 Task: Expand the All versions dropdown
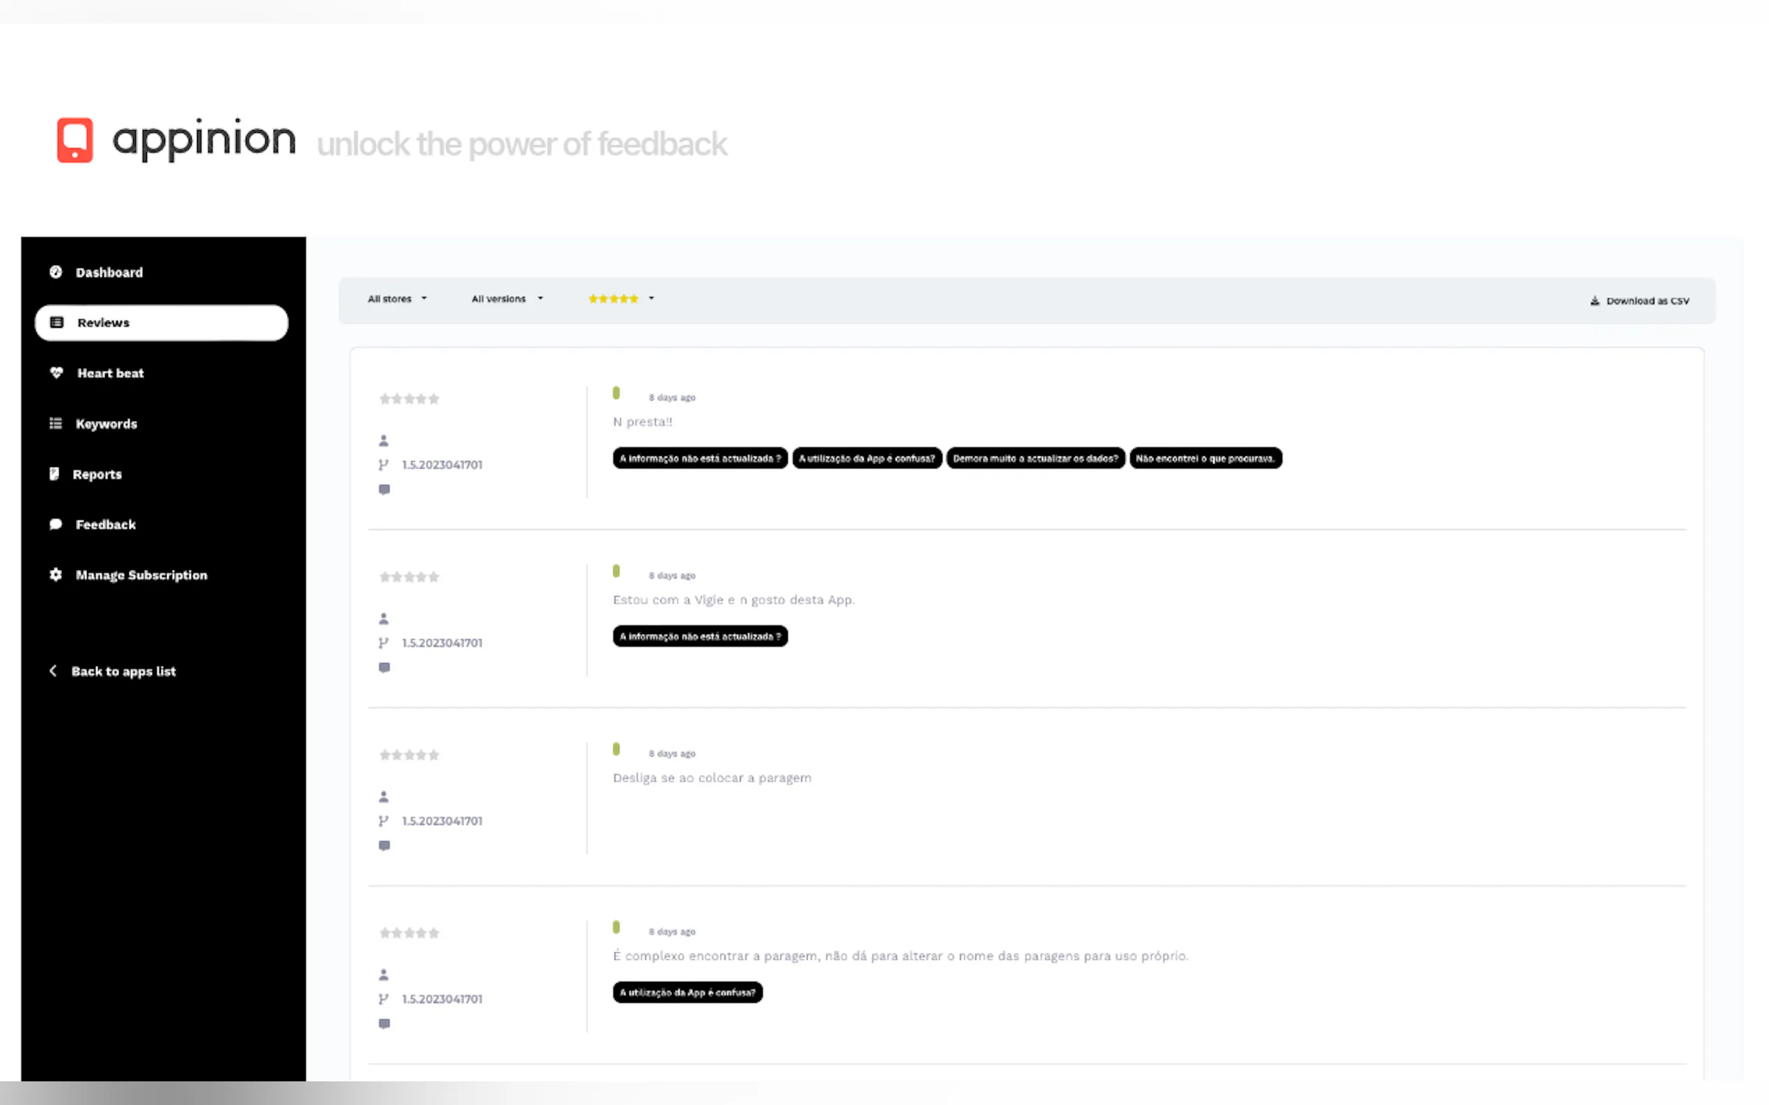[507, 299]
